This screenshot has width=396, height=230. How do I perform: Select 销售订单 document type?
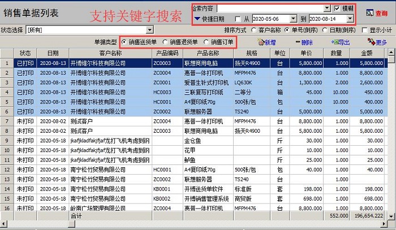(x=206, y=42)
